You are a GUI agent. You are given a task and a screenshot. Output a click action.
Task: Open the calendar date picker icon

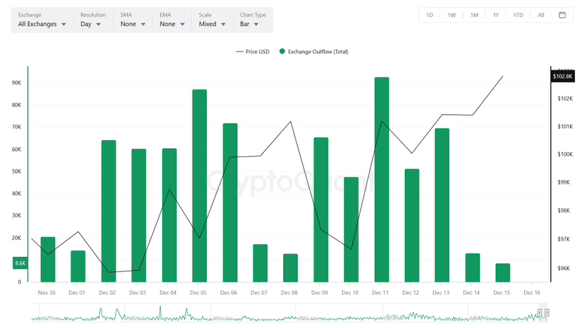(562, 15)
